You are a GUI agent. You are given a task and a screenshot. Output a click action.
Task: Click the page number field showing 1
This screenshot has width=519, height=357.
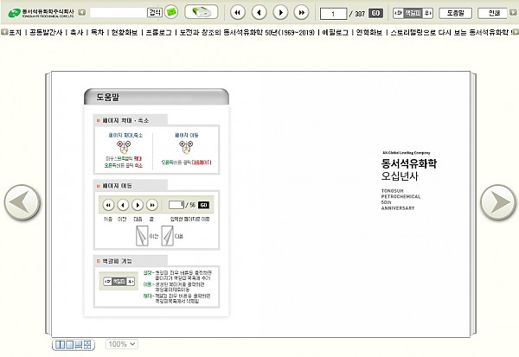333,14
